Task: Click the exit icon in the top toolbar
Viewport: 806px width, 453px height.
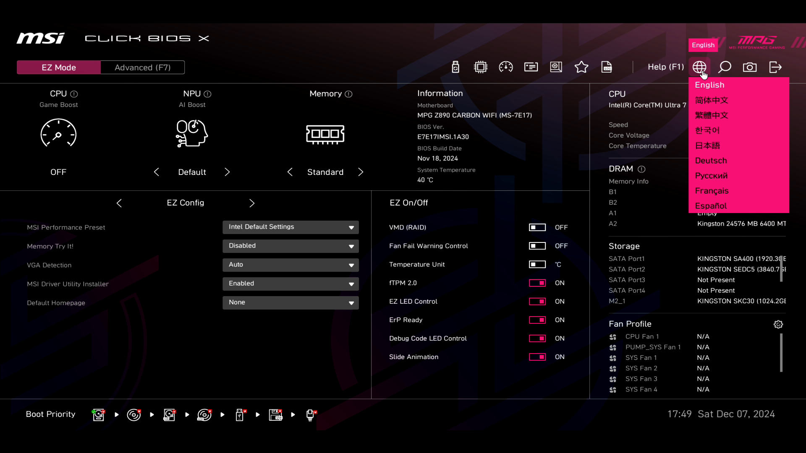Action: coord(775,67)
